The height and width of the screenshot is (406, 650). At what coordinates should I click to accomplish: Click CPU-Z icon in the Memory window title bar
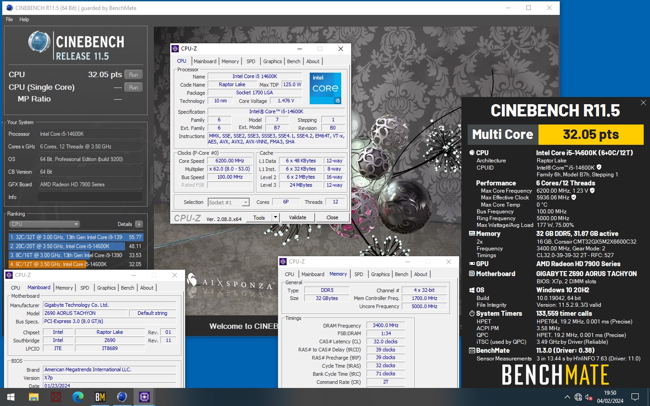click(x=283, y=262)
